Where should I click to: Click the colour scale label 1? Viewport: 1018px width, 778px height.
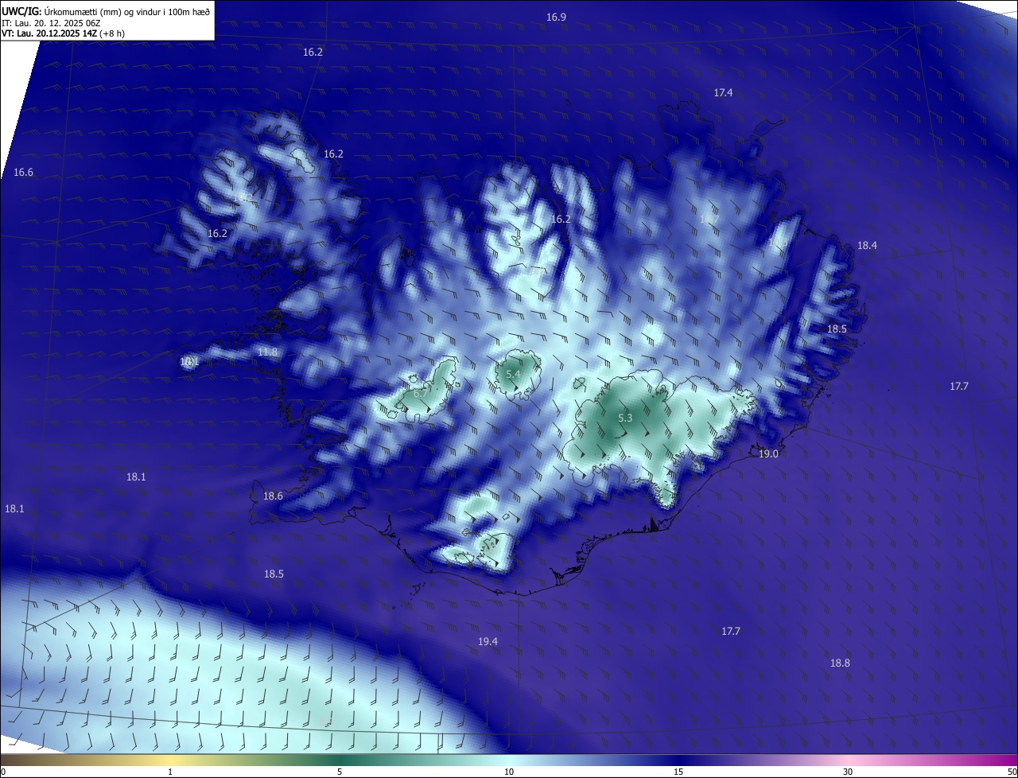(170, 772)
